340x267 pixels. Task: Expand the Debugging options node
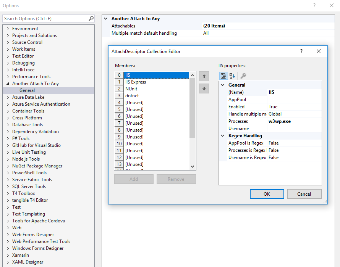8,63
